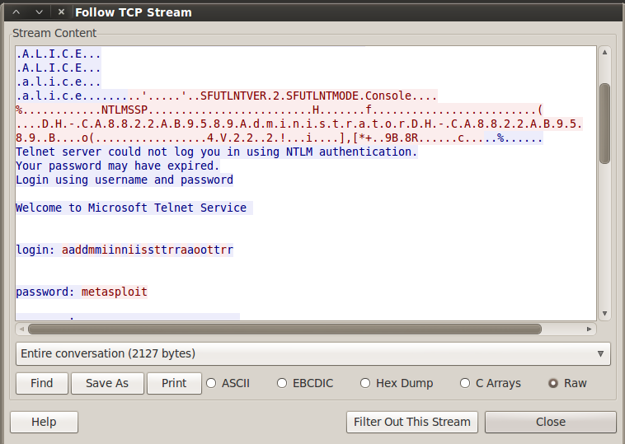Select the EBCDIC radio button
625x444 pixels.
(x=305, y=383)
